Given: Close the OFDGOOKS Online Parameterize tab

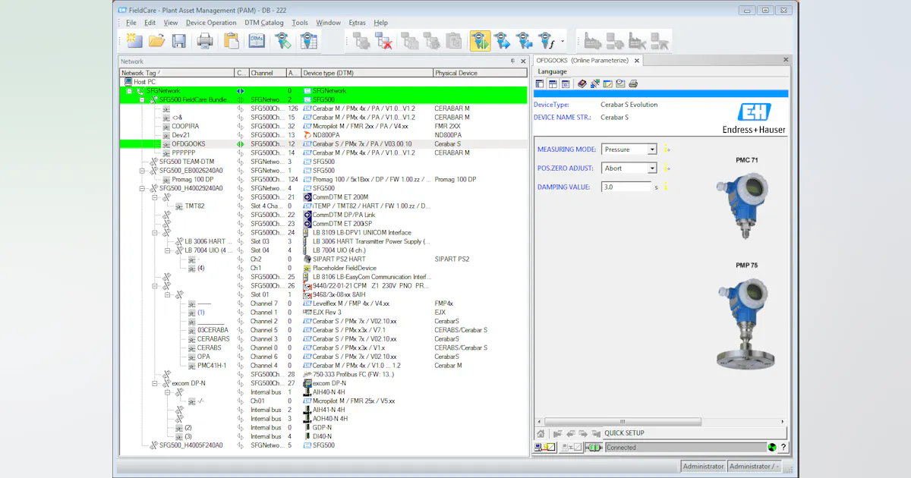Looking at the screenshot, I should (x=637, y=61).
